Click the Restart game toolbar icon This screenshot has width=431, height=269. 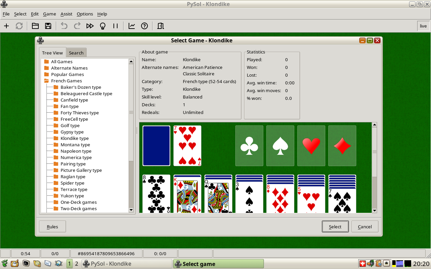[19, 26]
